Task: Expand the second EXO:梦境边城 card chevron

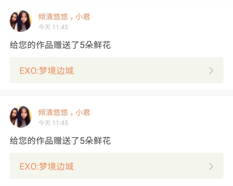Action: [x=211, y=166]
